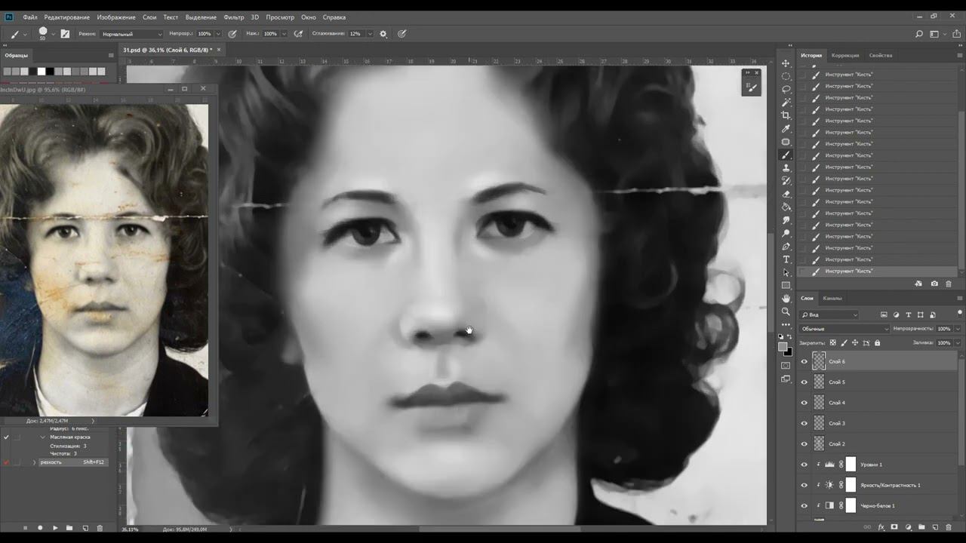Open the layer fill (Заливка) dropdown arrow
Image resolution: width=966 pixels, height=543 pixels.
tap(958, 342)
